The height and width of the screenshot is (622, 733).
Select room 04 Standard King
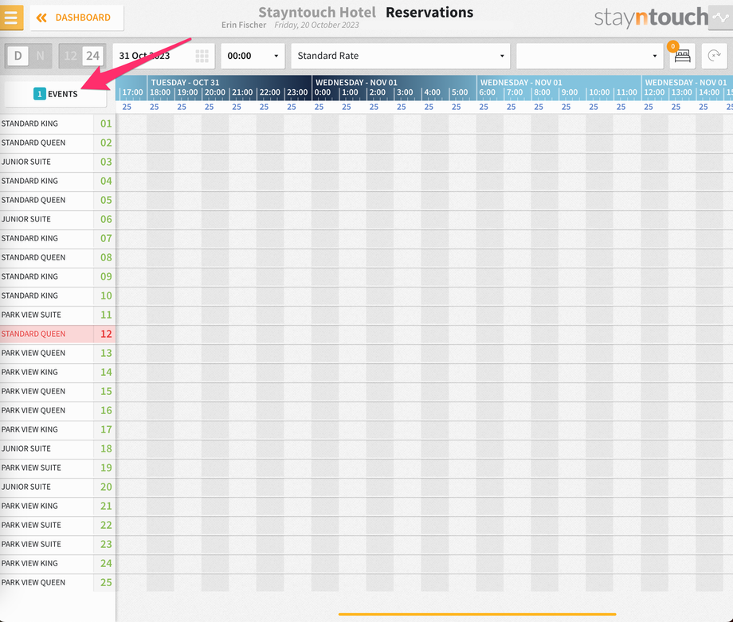(57, 182)
